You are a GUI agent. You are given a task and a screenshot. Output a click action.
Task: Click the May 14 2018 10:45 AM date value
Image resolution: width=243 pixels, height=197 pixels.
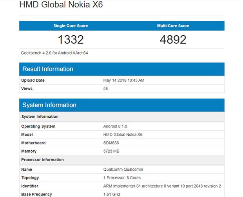(x=124, y=80)
